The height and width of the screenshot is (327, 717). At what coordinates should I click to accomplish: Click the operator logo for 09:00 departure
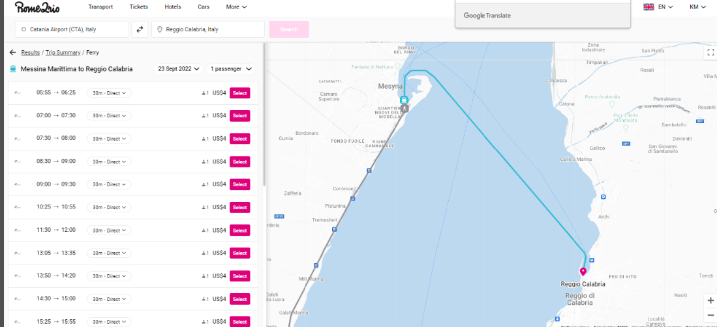18,184
